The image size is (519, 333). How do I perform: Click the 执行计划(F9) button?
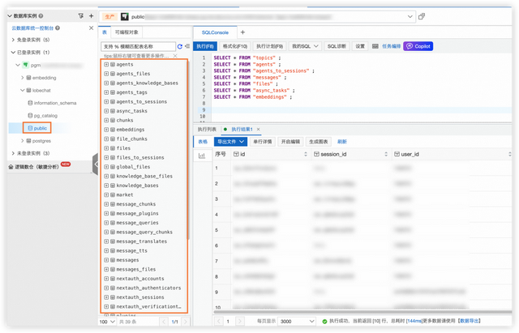tap(269, 46)
